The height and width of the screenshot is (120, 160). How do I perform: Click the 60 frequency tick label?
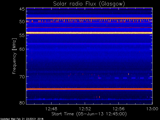(x=22, y=49)
